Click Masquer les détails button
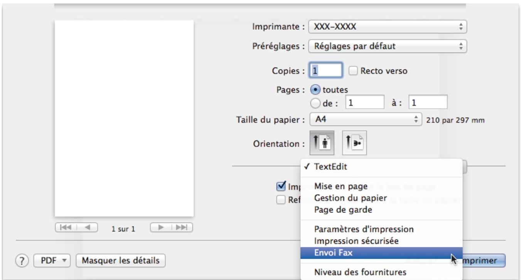The width and height of the screenshot is (521, 280). click(x=121, y=261)
